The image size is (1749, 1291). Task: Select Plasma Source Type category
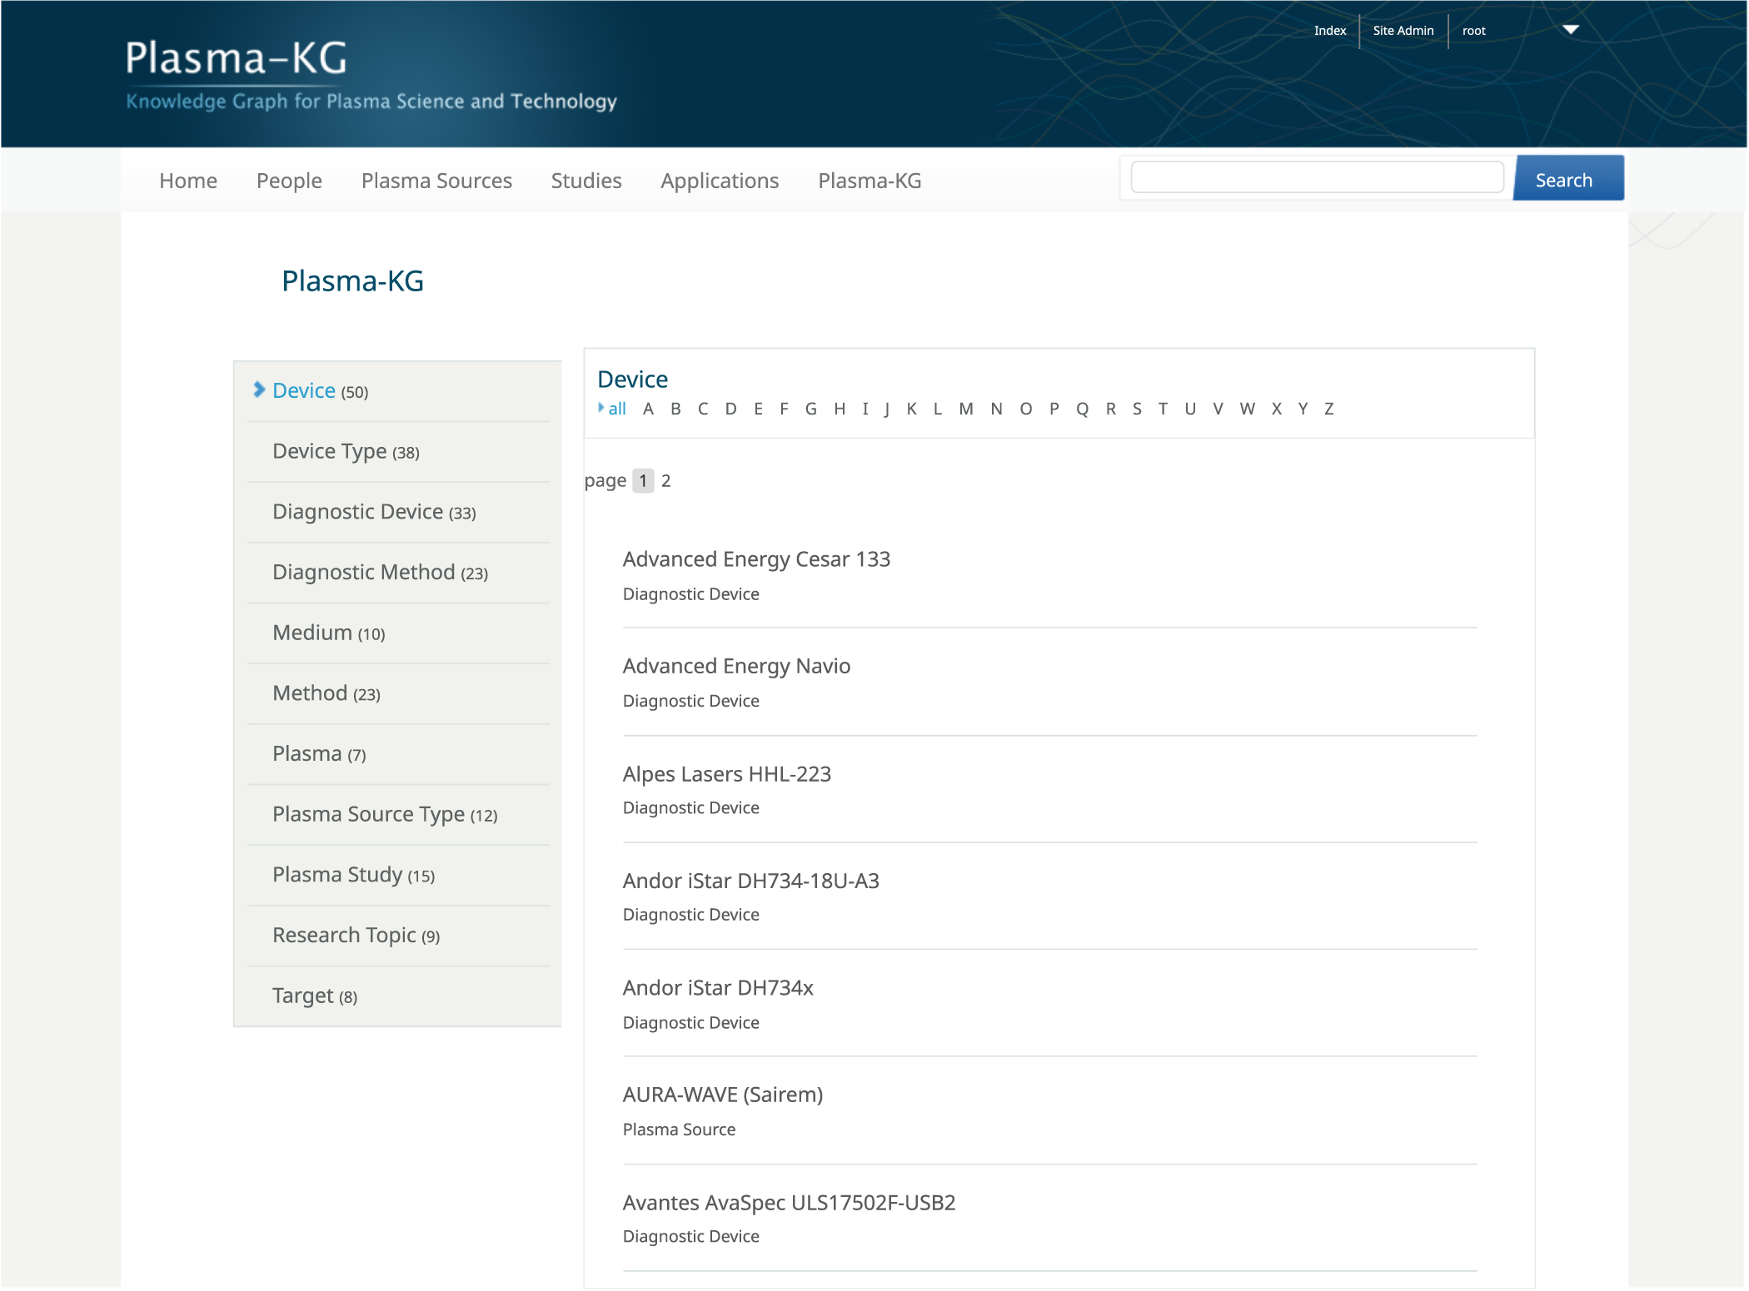coord(385,815)
